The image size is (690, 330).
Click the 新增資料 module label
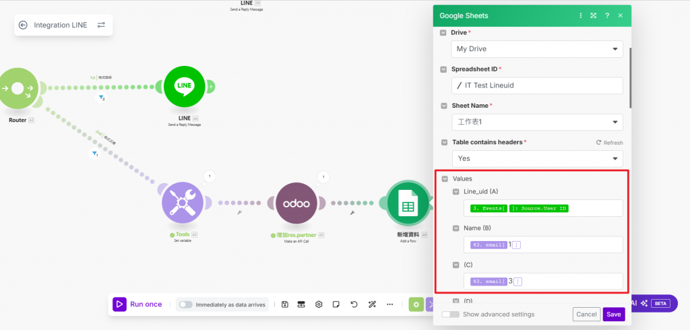tap(406, 235)
